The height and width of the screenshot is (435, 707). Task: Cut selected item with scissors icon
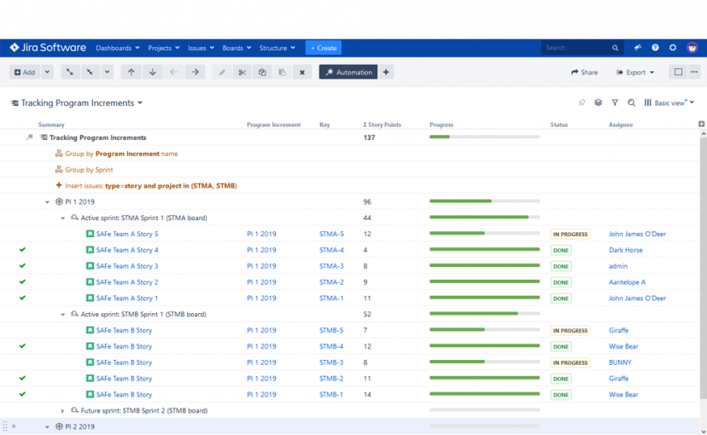pos(242,72)
